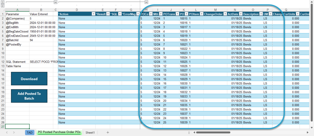This screenshot has height=136, width=314.
Task: Go to previous sheet with left arrow
Action: [7, 132]
